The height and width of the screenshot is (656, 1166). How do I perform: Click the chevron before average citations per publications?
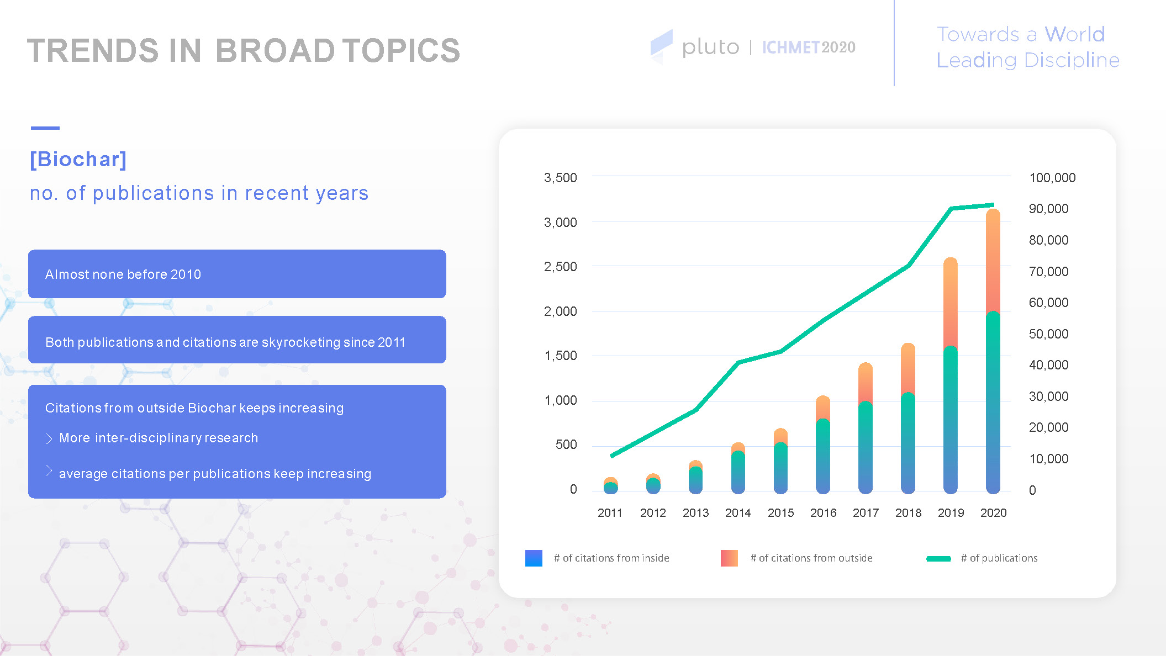point(49,471)
